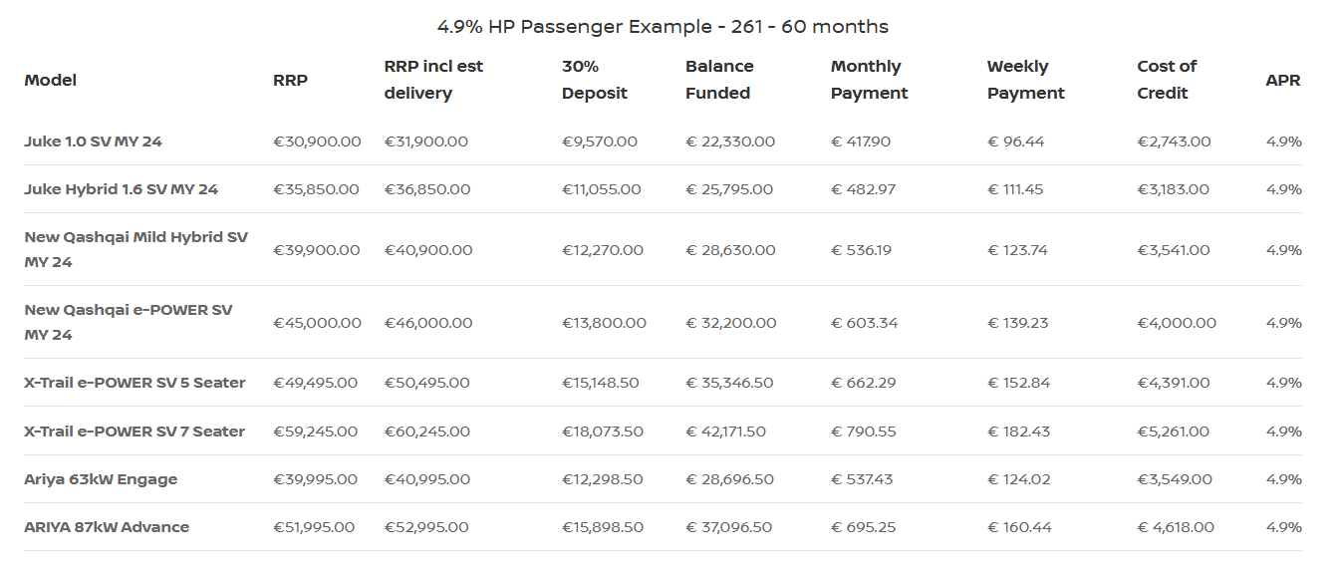Click the "New Qashqai e-POWER SV MY 24" model
This screenshot has height=575, width=1338.
pyautogui.click(x=128, y=323)
